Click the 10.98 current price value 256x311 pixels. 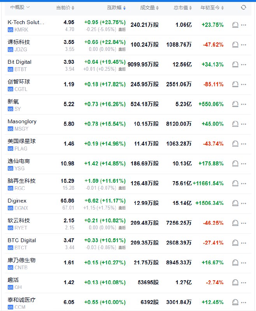tap(67, 163)
